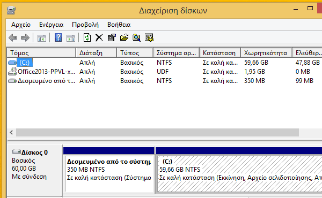Open the Προβολή menu
Screen dimensions: 322x198
[85, 25]
